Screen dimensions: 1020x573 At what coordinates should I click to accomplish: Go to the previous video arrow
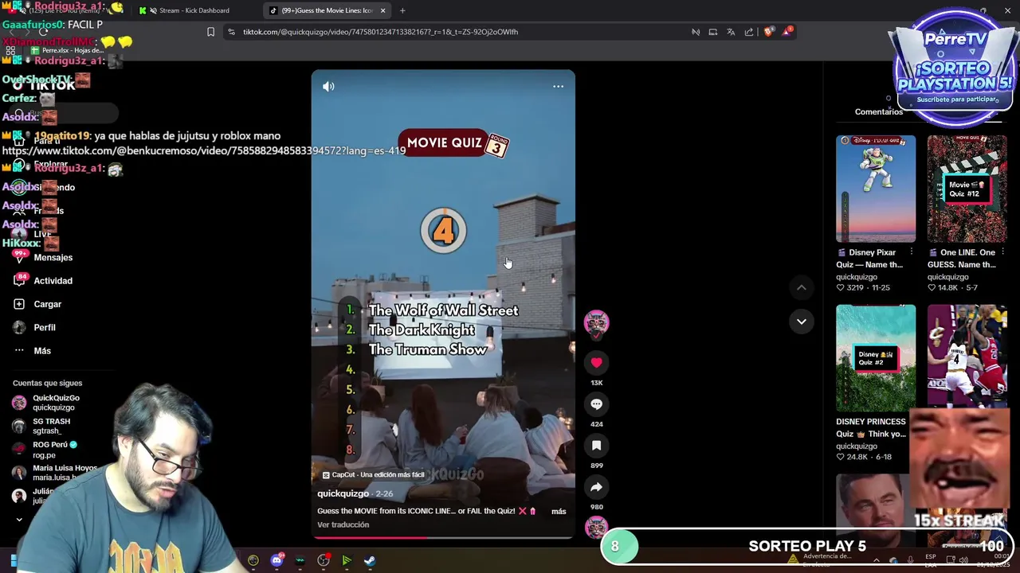tap(802, 287)
